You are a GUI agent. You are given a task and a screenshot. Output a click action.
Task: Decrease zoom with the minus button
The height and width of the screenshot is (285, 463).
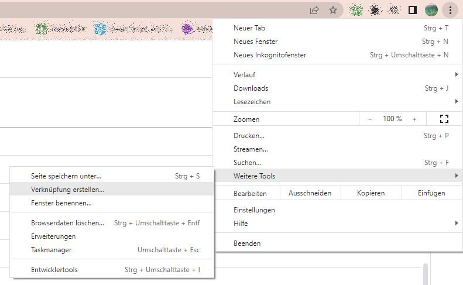(370, 119)
